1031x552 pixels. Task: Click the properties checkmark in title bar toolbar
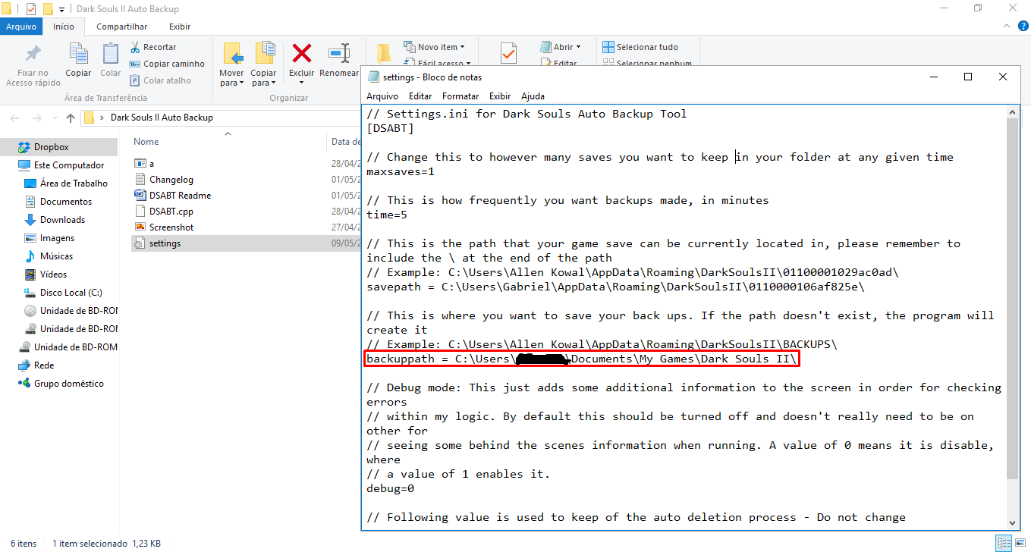point(31,9)
